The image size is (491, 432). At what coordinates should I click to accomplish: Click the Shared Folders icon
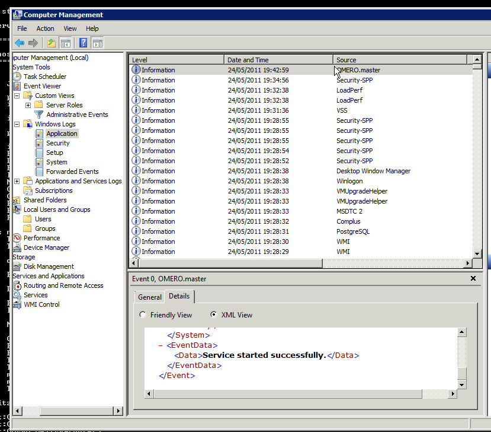coord(17,200)
